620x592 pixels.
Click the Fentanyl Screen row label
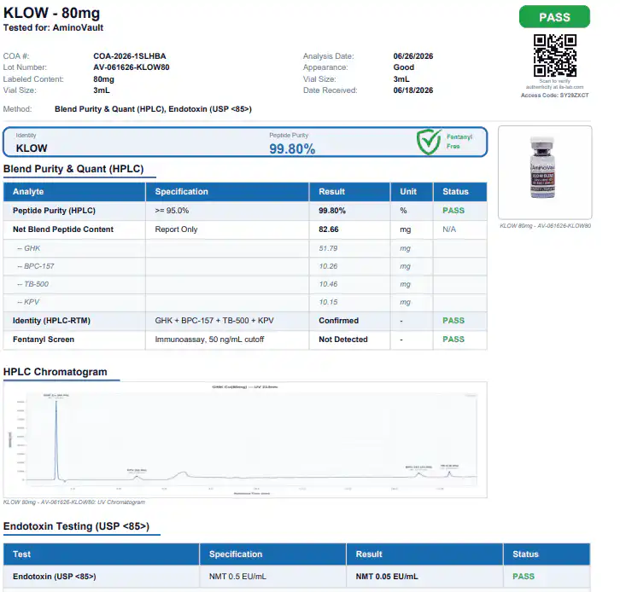pos(44,340)
